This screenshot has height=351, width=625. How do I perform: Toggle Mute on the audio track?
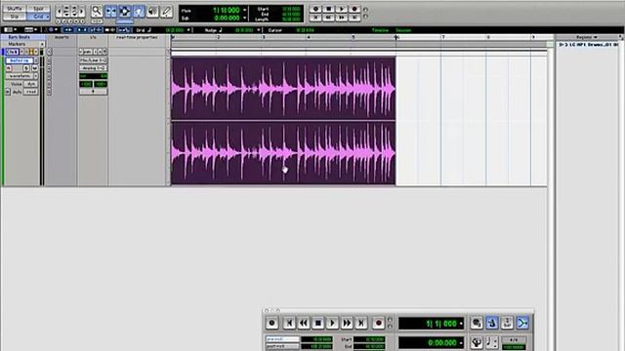[34, 68]
